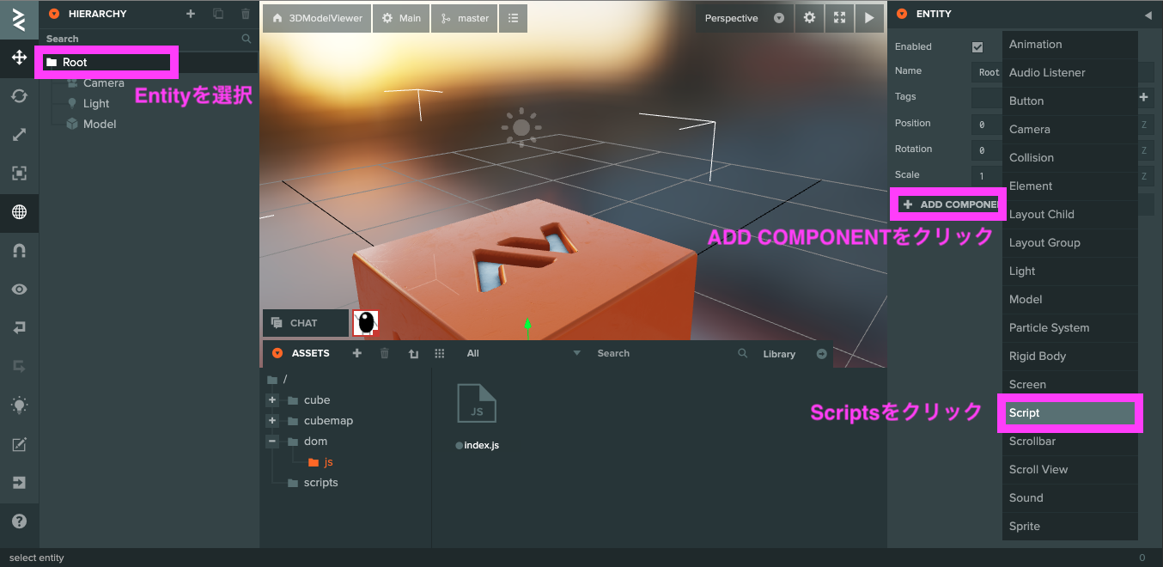Open the Lightmapper bulb icon
Viewport: 1163px width, 567px height.
click(x=19, y=405)
